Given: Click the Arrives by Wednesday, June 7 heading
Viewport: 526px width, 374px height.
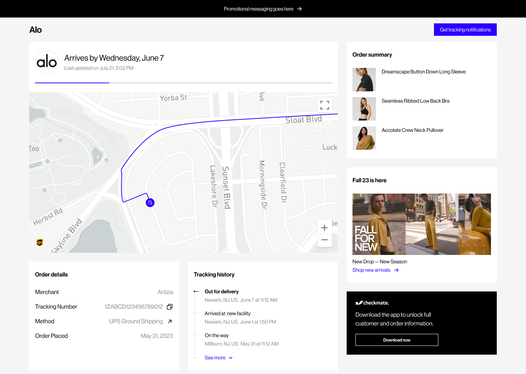Looking at the screenshot, I should click(114, 58).
